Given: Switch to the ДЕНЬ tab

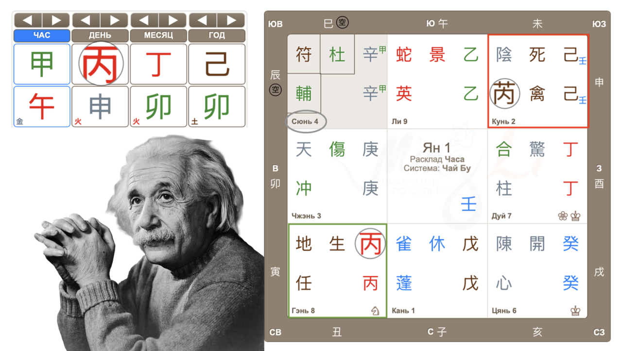Looking at the screenshot, I should [100, 35].
